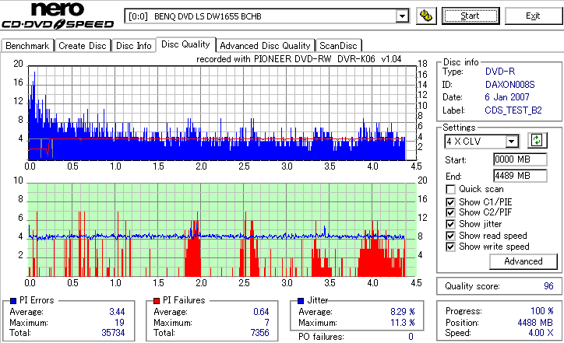The image size is (564, 343).
Task: Click the Exit button
Action: click(x=533, y=16)
